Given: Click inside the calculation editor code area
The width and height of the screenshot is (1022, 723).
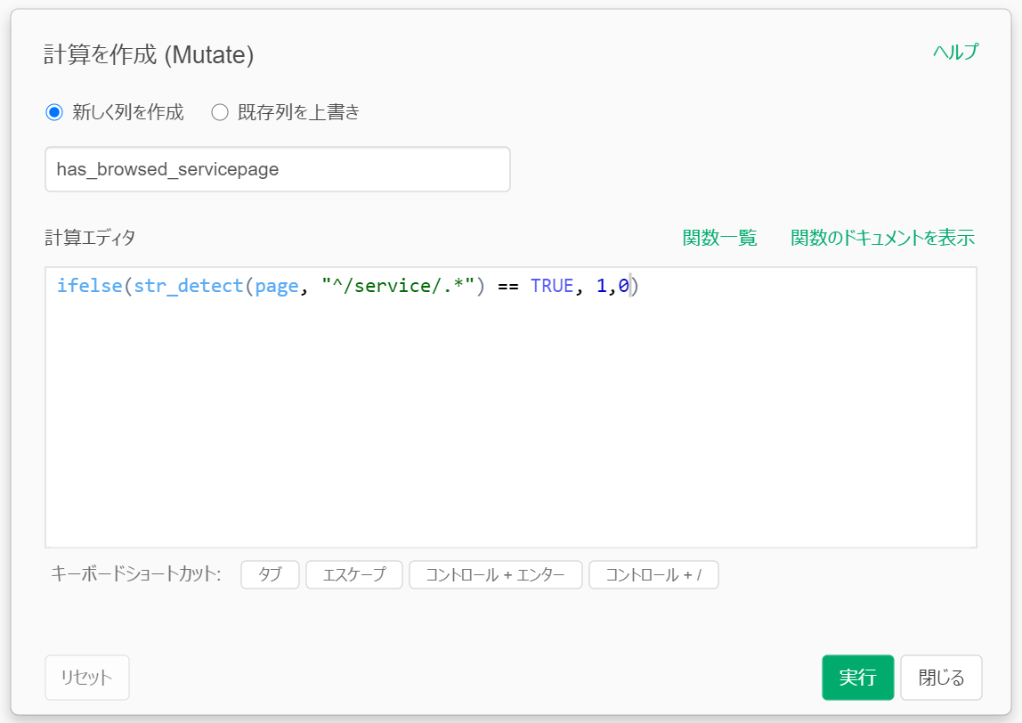Looking at the screenshot, I should 511,408.
